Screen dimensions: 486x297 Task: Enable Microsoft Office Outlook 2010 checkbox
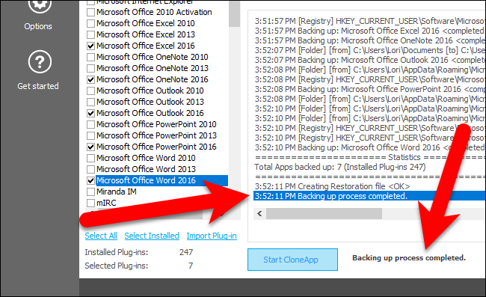90,91
